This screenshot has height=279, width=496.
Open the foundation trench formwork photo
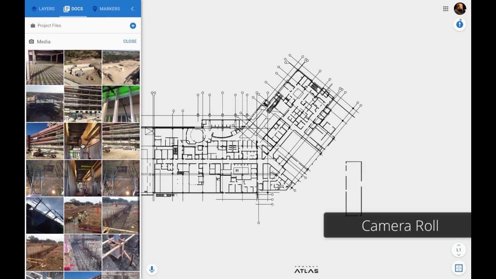(121, 215)
